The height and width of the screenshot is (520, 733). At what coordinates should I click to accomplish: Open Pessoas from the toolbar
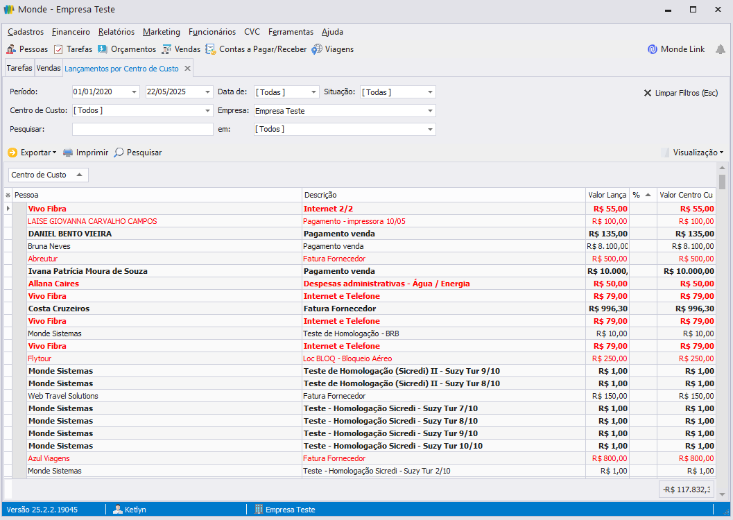(x=28, y=49)
